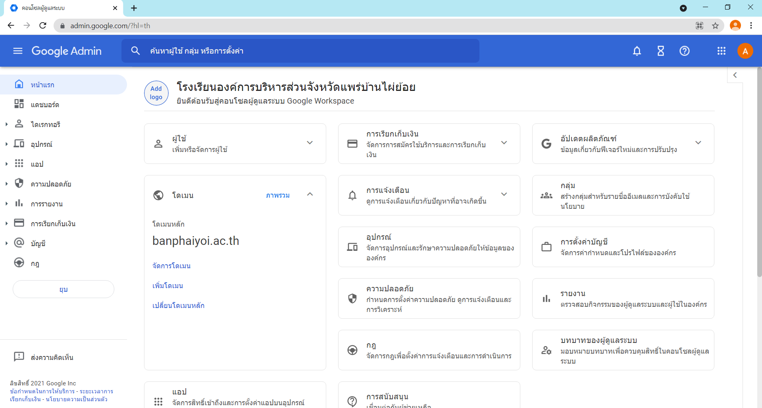Expand บัญชี sidebar tree arrow

tap(6, 243)
